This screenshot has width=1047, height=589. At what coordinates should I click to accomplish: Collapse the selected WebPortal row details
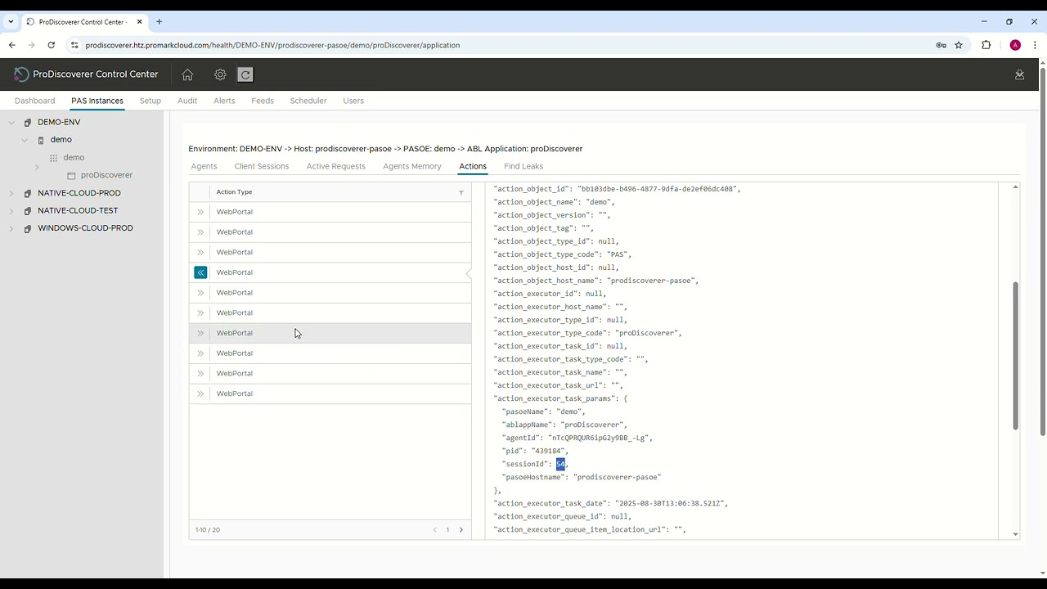[x=200, y=272]
